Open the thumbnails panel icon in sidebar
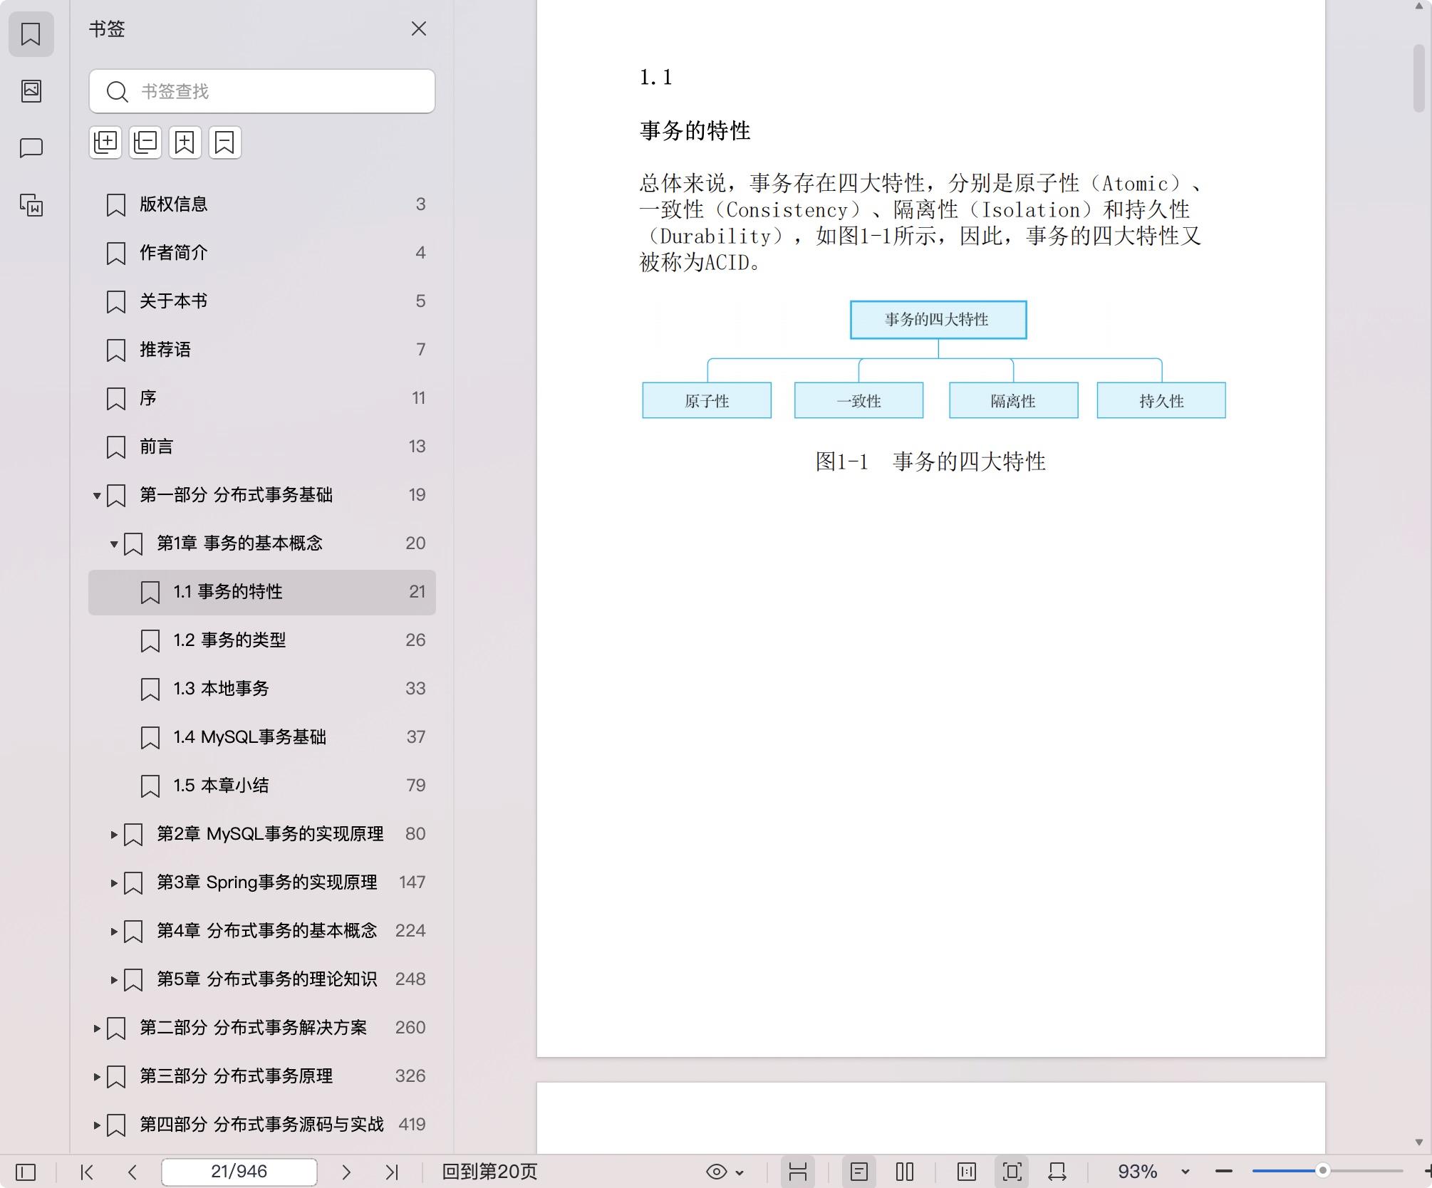This screenshot has height=1188, width=1432. (x=31, y=90)
